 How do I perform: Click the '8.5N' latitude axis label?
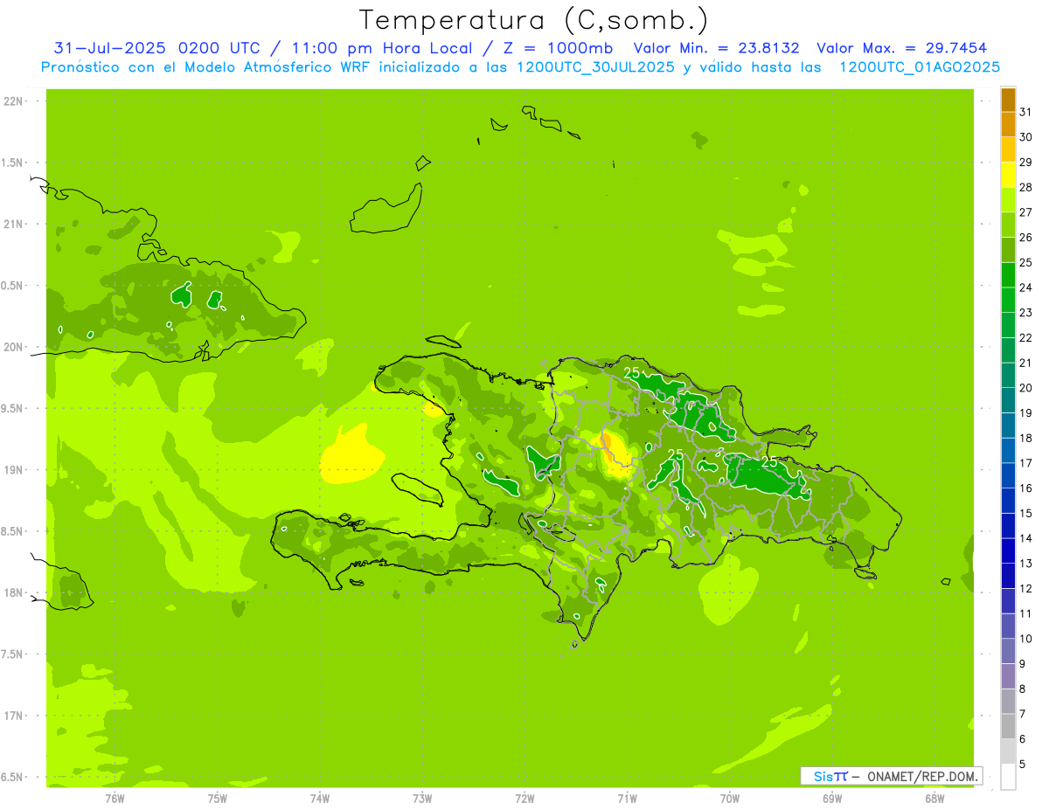tap(12, 531)
